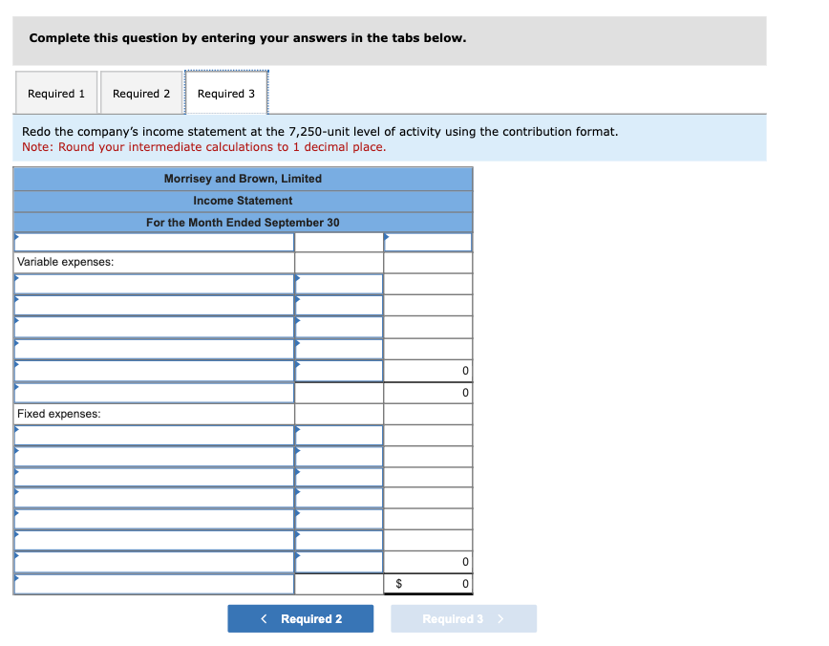Viewport: 829px width, 646px height.
Task: Go back using the Required 2 button
Action: [300, 618]
